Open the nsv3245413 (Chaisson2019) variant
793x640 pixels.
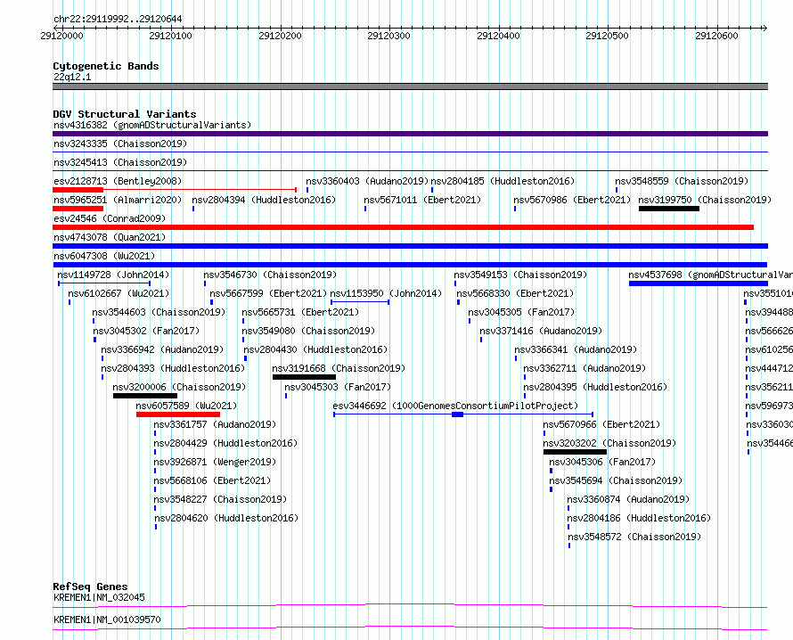tap(120, 162)
